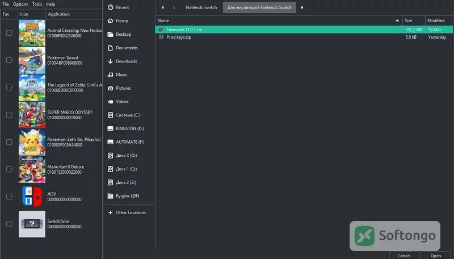Tick favorite checkbox for Zelda Link's Awakening
The height and width of the screenshot is (259, 454).
tap(9, 87)
